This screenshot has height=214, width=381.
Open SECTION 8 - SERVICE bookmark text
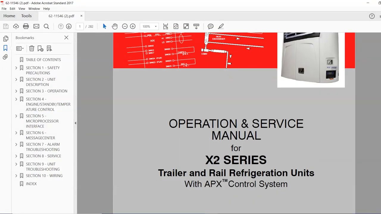(x=43, y=156)
